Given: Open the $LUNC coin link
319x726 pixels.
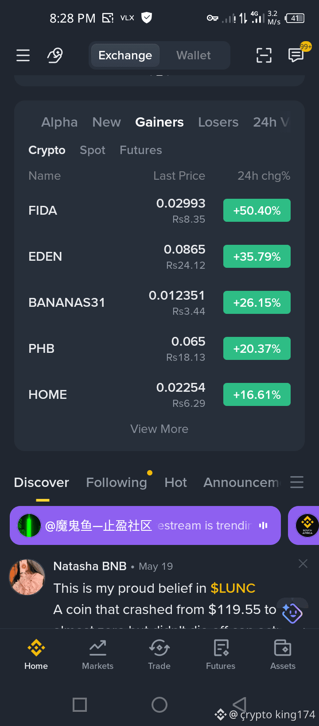Looking at the screenshot, I should 233,588.
